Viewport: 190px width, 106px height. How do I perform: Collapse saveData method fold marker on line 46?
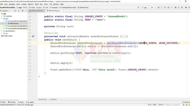37,40
